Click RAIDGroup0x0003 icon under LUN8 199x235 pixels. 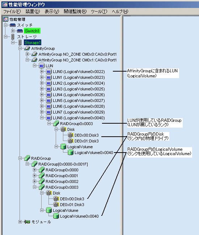pos(56,124)
